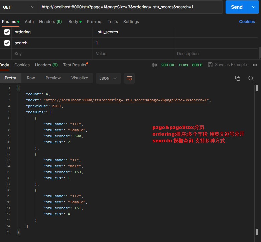The width and height of the screenshot is (261, 242).
Task: Click the network globe icon
Action: [154, 65]
